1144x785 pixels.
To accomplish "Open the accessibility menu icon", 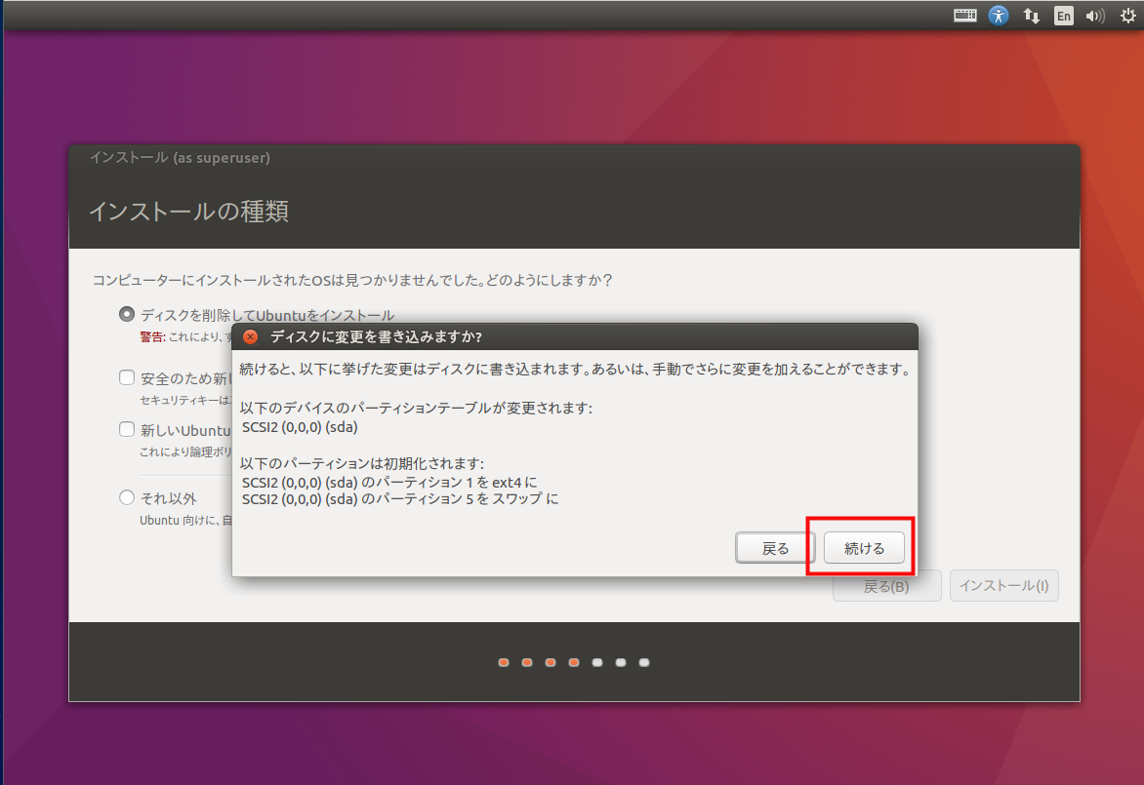I will [998, 16].
